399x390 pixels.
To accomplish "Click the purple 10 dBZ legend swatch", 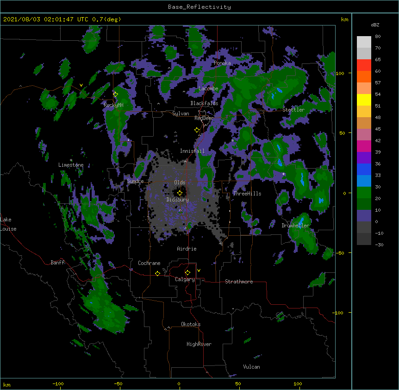I will pyautogui.click(x=364, y=216).
